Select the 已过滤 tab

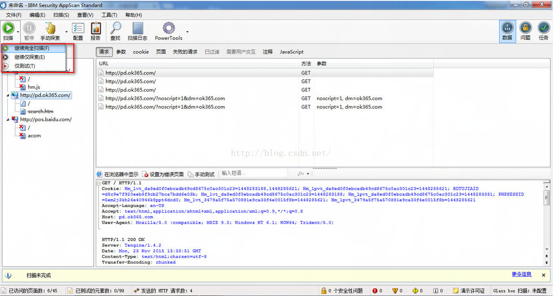point(212,51)
